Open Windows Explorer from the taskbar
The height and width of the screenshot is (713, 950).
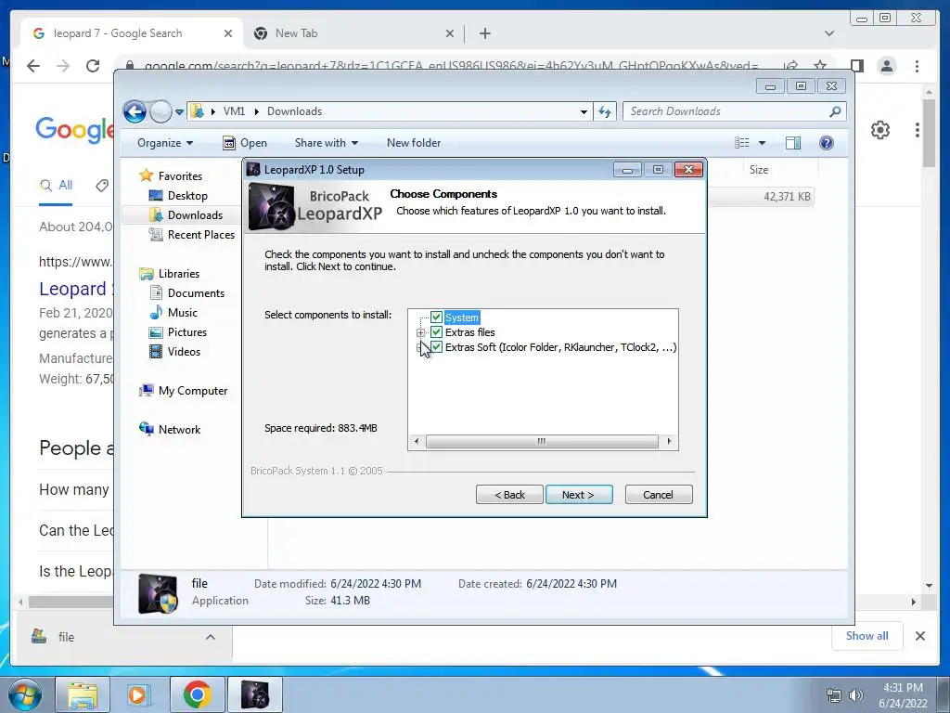tap(83, 694)
